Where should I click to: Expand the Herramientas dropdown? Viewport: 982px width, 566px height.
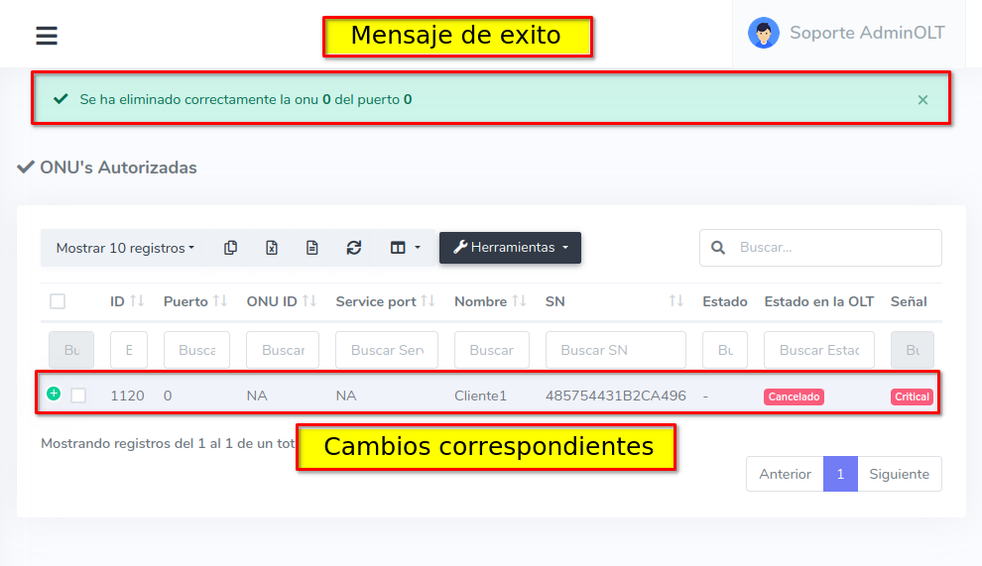(x=510, y=248)
